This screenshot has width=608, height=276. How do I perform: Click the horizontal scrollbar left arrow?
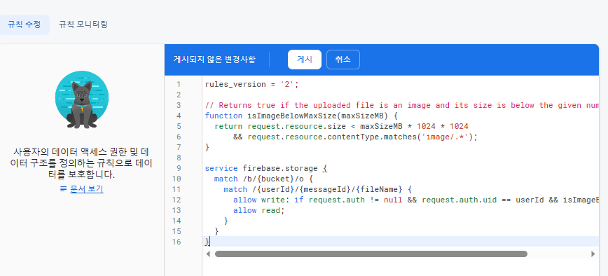point(208,254)
